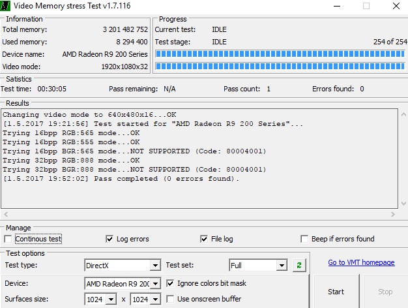The height and width of the screenshot is (308, 408).
Task: Click the 'Trying 16bpp BGR:565 mode' log line
Action: [x=134, y=151]
